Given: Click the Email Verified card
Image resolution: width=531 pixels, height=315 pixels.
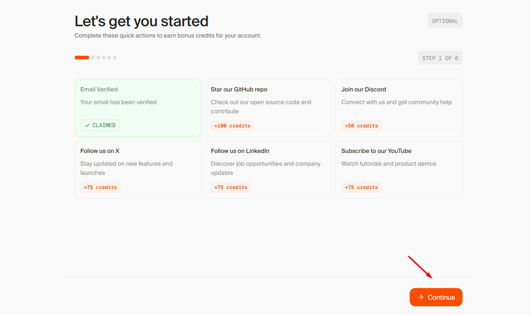Looking at the screenshot, I should click(x=138, y=108).
